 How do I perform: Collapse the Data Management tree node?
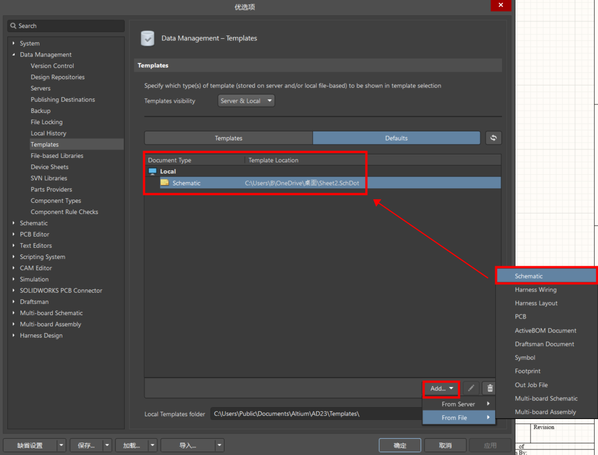coord(13,54)
